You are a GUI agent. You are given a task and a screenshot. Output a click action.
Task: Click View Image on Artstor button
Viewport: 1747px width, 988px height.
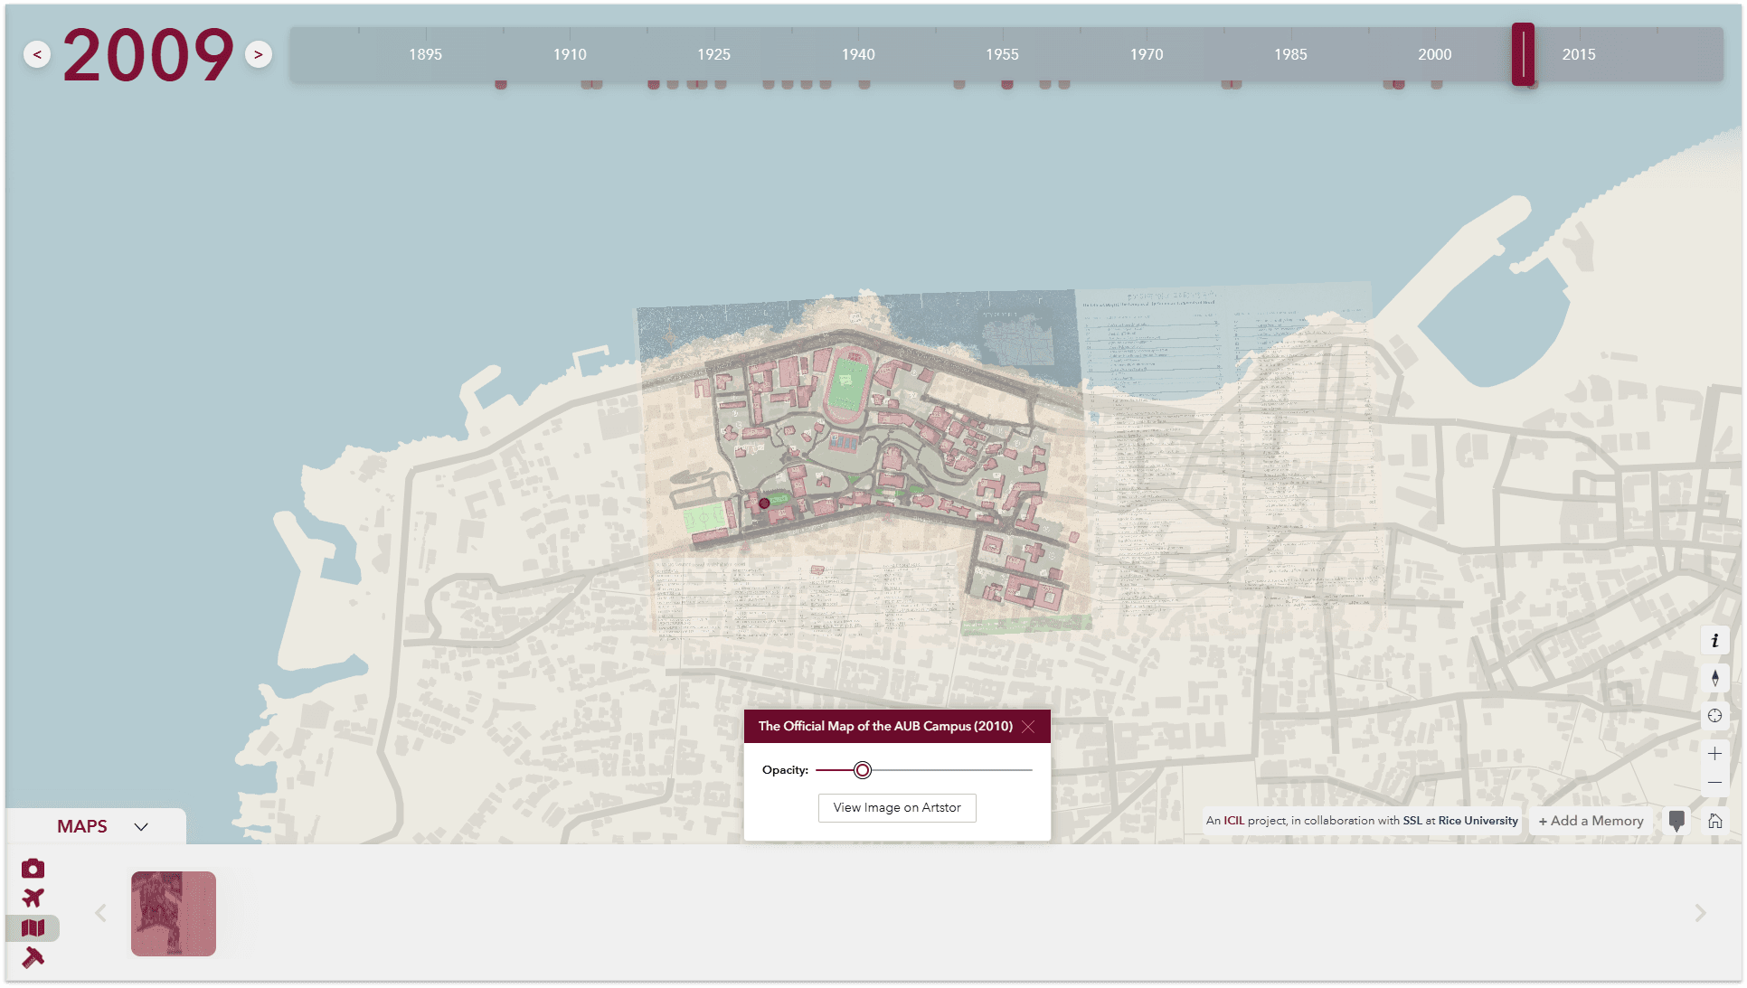(x=897, y=807)
